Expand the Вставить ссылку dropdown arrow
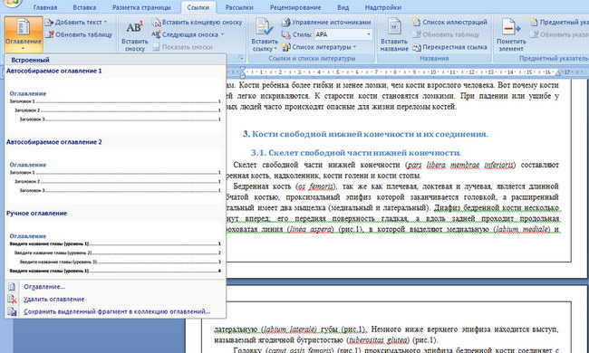 point(275,49)
